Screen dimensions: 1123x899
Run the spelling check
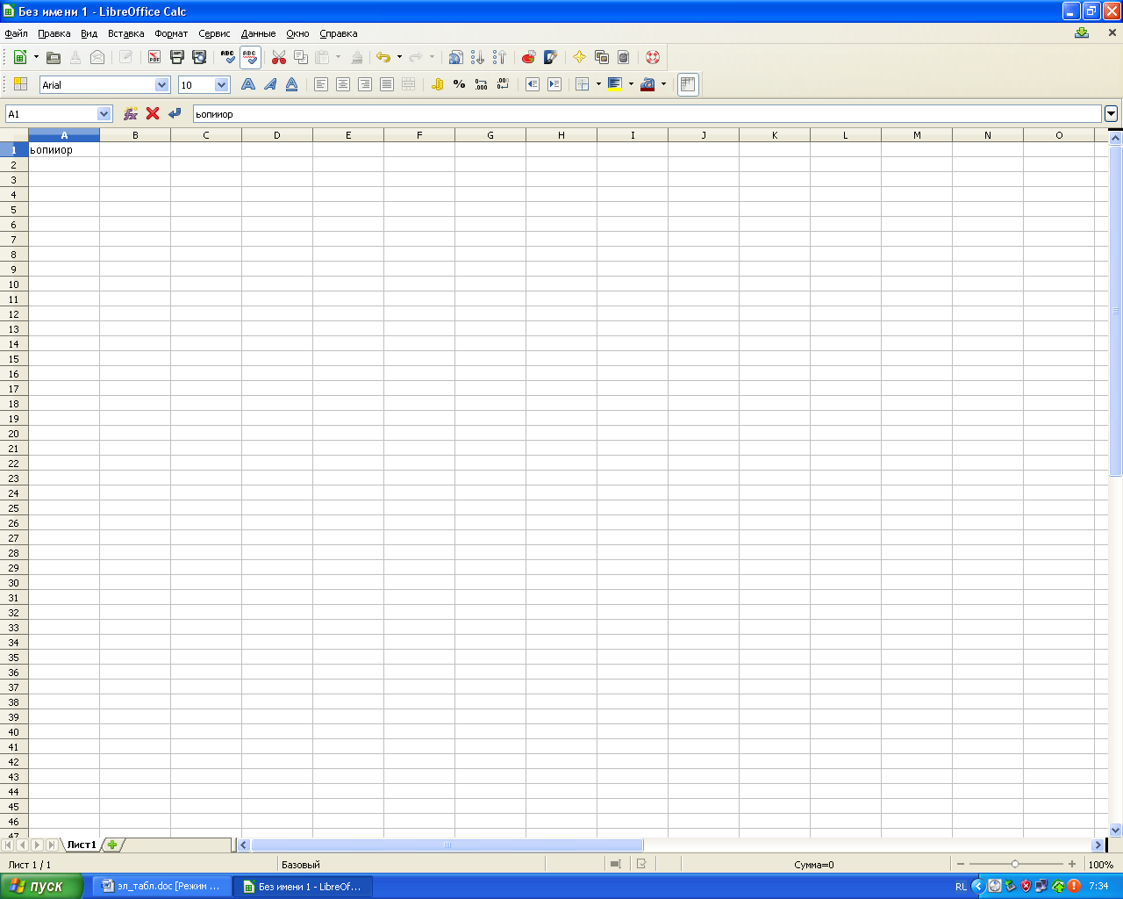[x=228, y=57]
